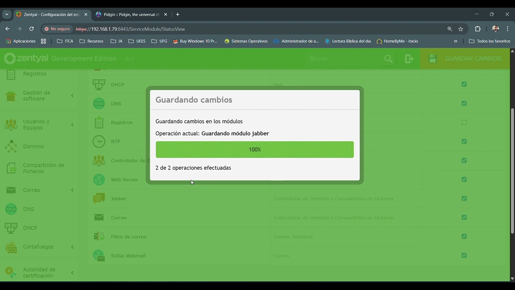Open DHCP in the sidebar menu
Viewport: 515px width, 290px height.
click(30, 228)
